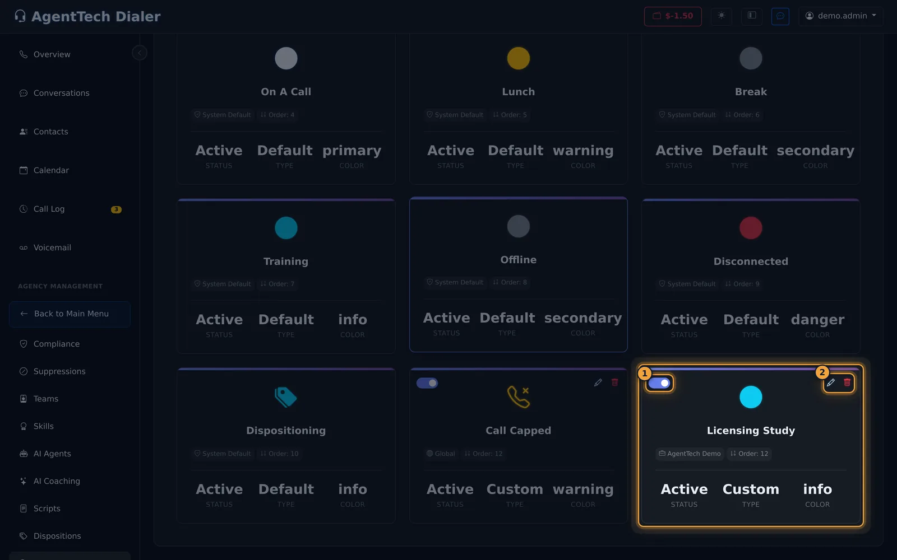The width and height of the screenshot is (897, 560).
Task: Select the Offline status card title
Action: [x=518, y=260]
